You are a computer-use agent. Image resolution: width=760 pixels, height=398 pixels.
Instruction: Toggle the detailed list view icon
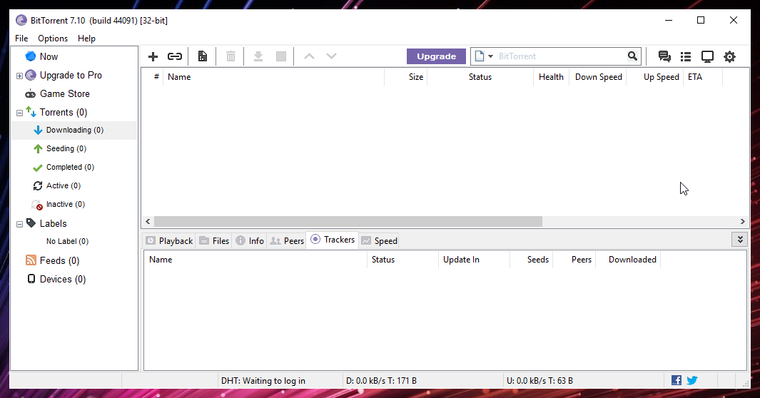(686, 56)
